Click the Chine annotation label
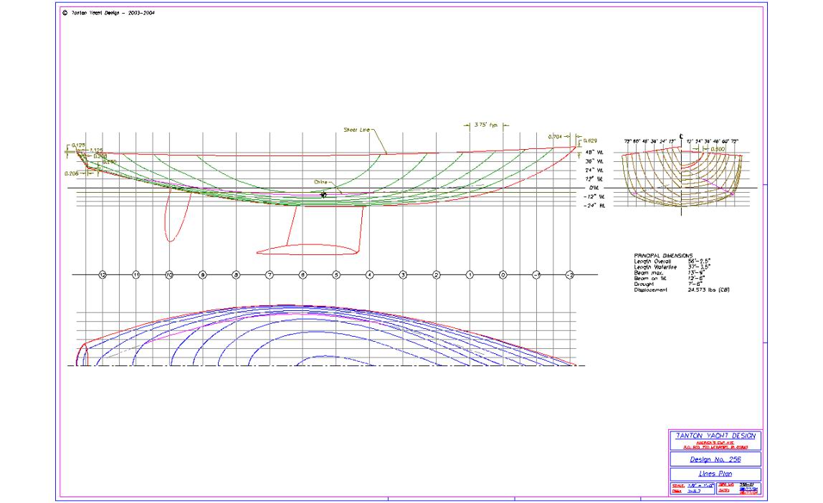 click(x=320, y=182)
